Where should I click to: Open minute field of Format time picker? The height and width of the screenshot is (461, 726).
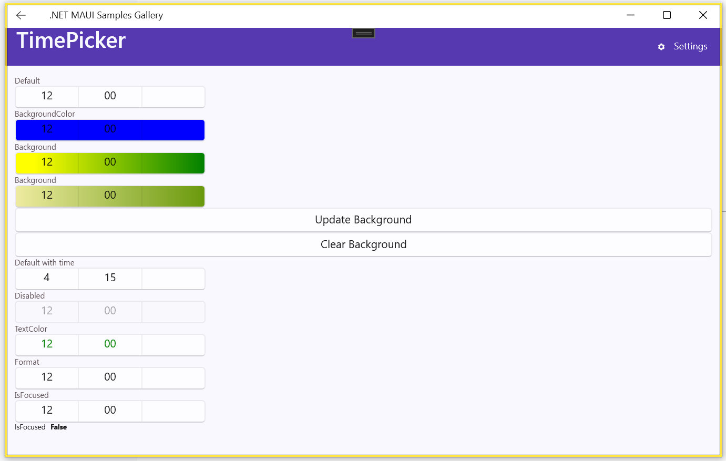[110, 377]
